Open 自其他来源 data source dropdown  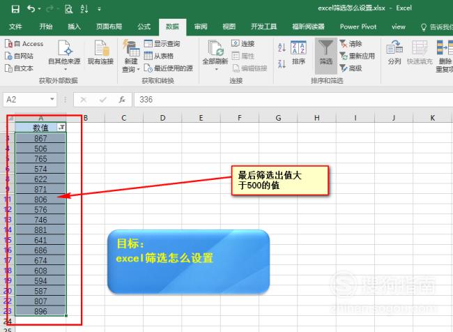[64, 56]
